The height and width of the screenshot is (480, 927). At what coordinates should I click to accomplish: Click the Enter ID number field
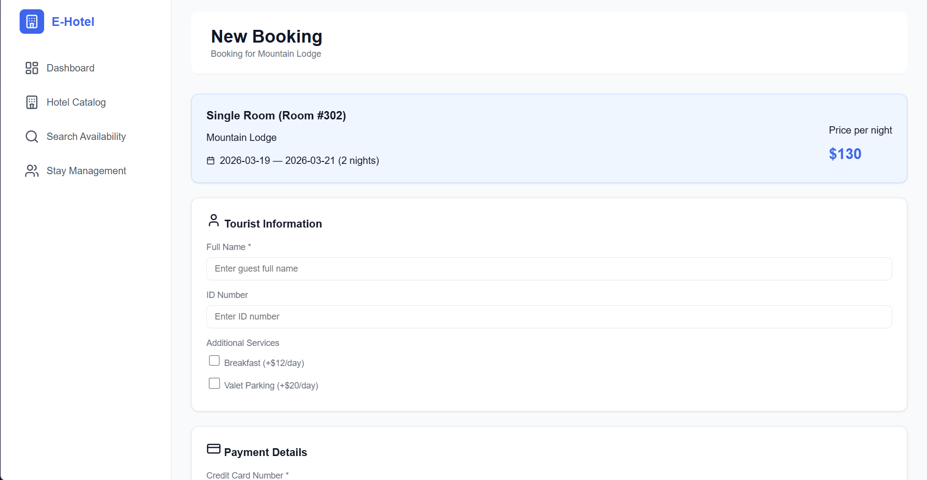point(549,317)
